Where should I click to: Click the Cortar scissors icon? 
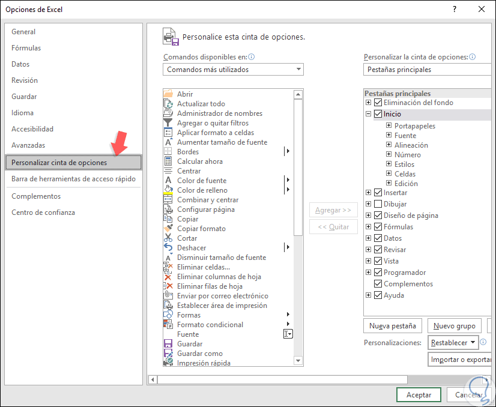point(168,238)
